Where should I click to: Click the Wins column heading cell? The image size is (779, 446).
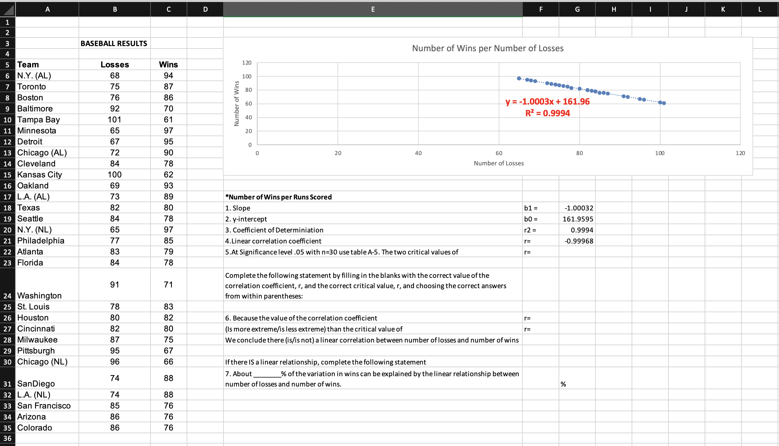coord(168,65)
